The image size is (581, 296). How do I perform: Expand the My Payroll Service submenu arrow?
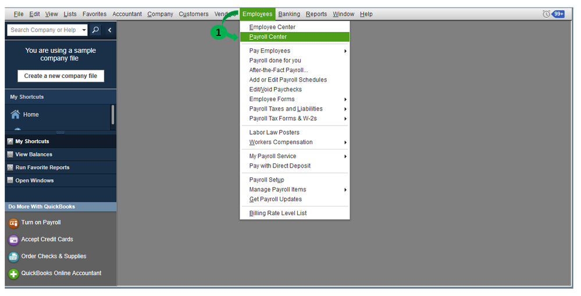click(345, 156)
